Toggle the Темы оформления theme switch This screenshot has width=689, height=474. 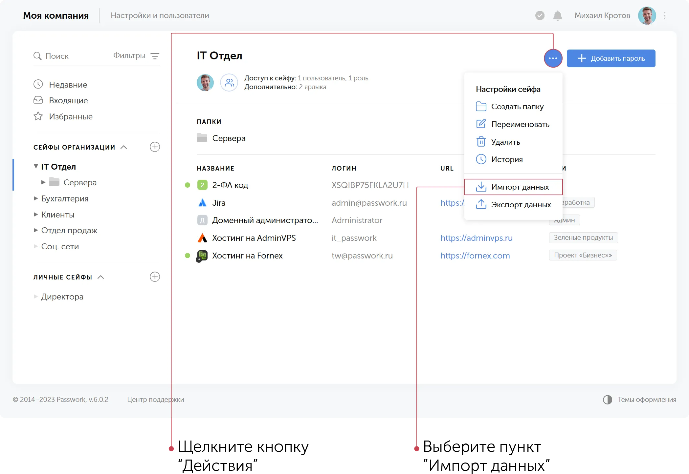[607, 400]
